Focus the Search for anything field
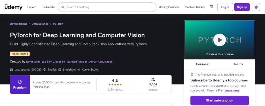This screenshot has height=106, width=265. pyautogui.click(x=107, y=7)
